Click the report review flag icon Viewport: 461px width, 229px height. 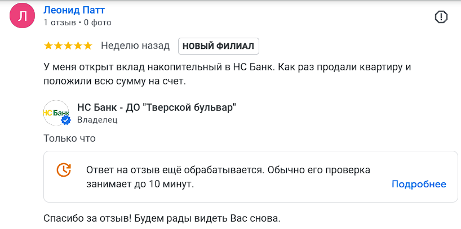[441, 17]
